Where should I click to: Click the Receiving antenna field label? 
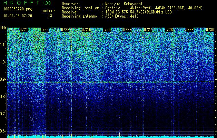point(79,16)
